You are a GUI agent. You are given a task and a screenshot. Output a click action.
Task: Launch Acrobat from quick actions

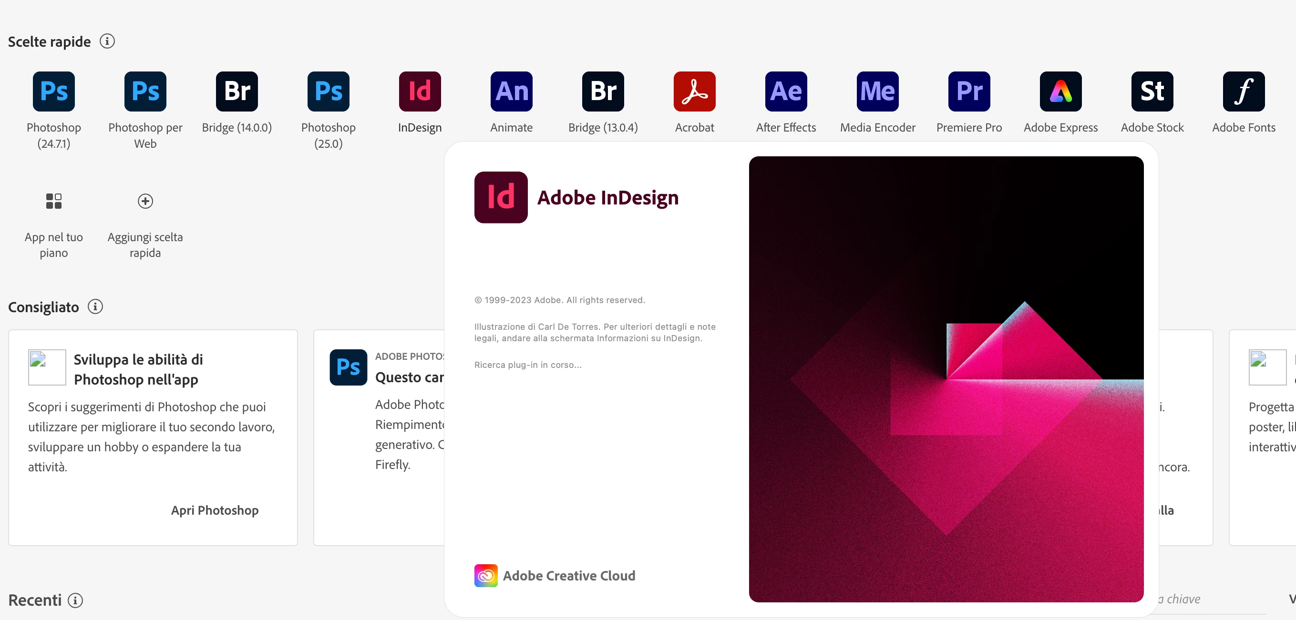pyautogui.click(x=694, y=91)
